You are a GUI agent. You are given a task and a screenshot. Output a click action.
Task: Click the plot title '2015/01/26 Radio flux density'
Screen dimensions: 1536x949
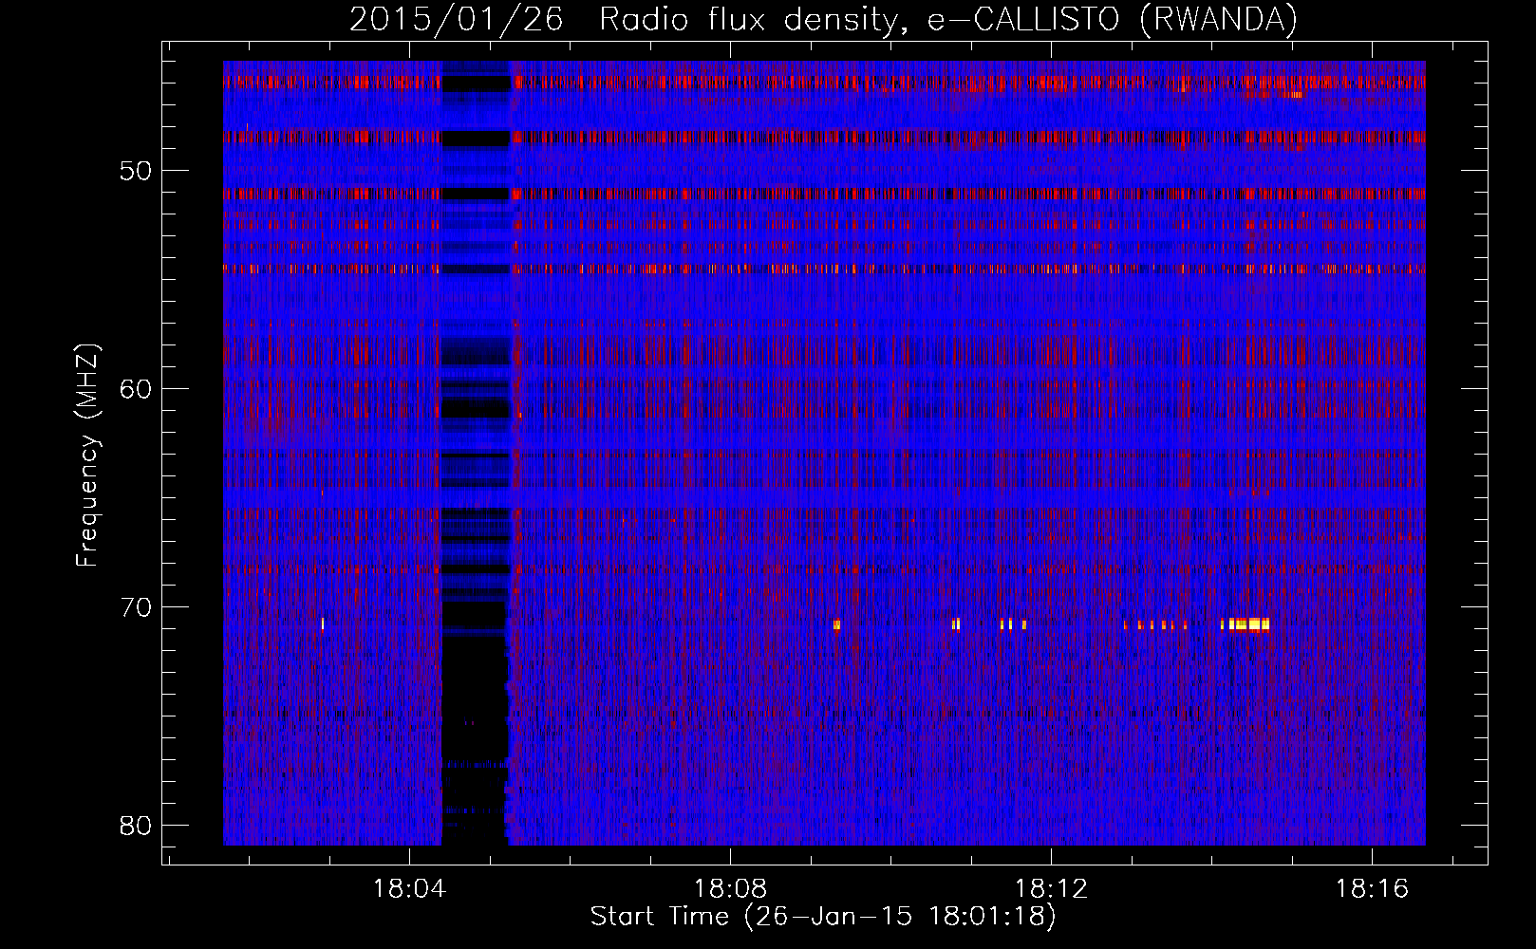(623, 19)
